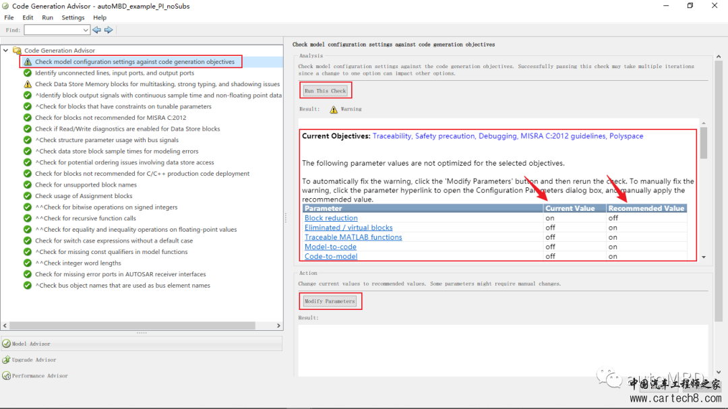Select 'Check for equality and inequality operations on floating-point'
Viewport: 728px width, 409px height.
[136, 229]
